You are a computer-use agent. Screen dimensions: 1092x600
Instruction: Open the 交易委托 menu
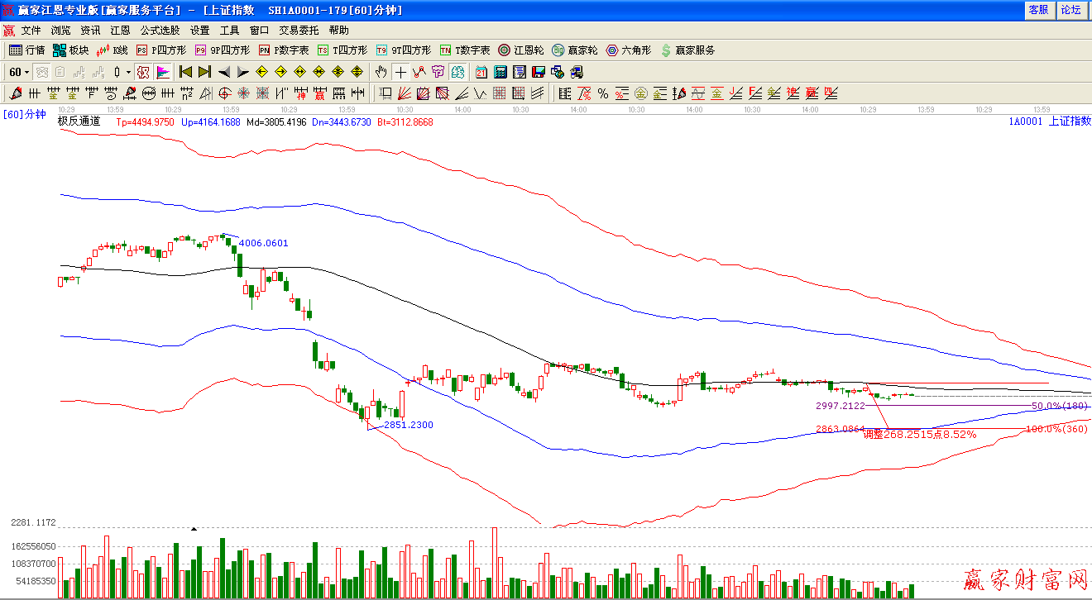point(299,30)
